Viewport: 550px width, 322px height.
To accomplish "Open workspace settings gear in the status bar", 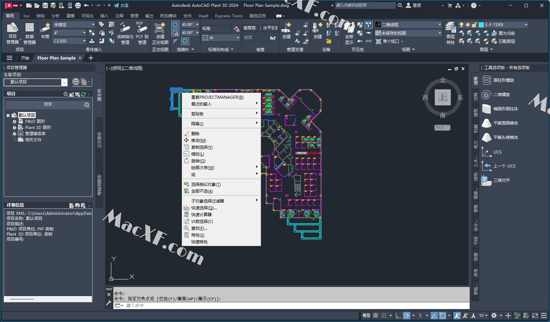I will pyautogui.click(x=494, y=316).
